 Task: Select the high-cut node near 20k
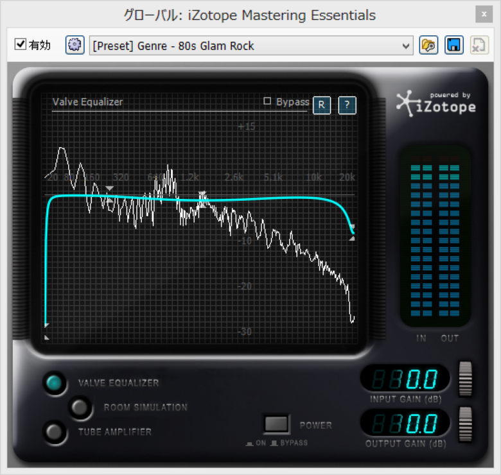[352, 232]
